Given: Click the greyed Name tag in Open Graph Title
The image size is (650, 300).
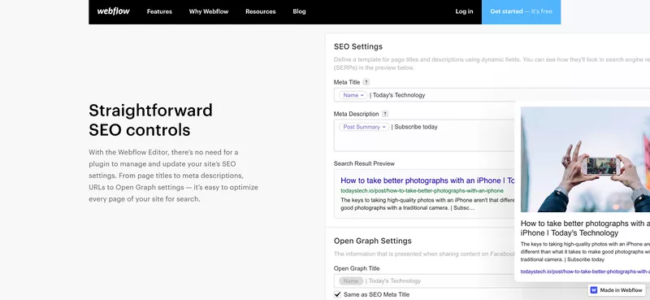Looking at the screenshot, I should [x=351, y=281].
